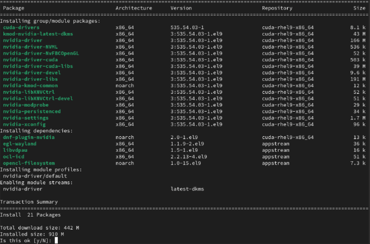The height and width of the screenshot is (244, 370).
Task: Click the Architecture column header
Action: (x=134, y=8)
